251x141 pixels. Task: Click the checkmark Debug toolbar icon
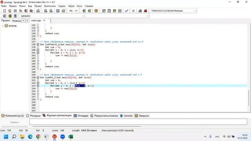click(126, 11)
